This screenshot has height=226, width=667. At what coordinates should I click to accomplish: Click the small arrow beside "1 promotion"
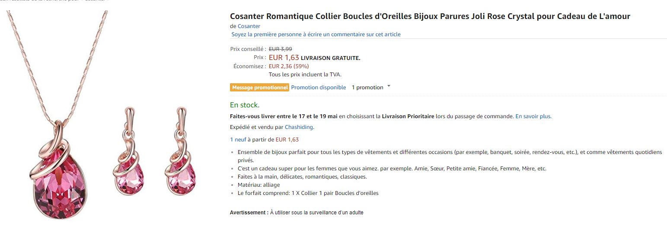pyautogui.click(x=389, y=86)
